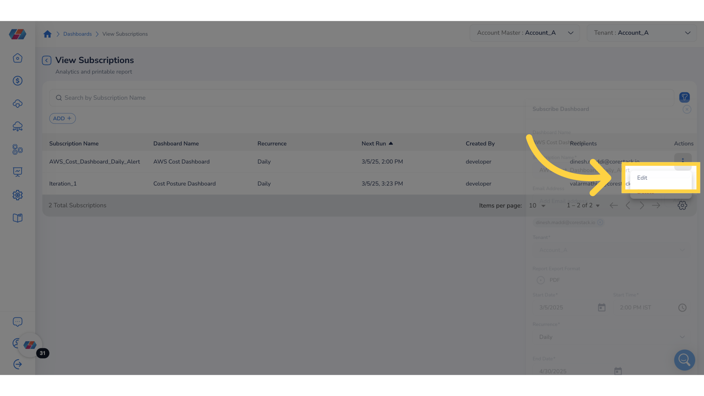Go to the first page arrow
Viewport: 704px width, 396px height.
click(x=613, y=205)
